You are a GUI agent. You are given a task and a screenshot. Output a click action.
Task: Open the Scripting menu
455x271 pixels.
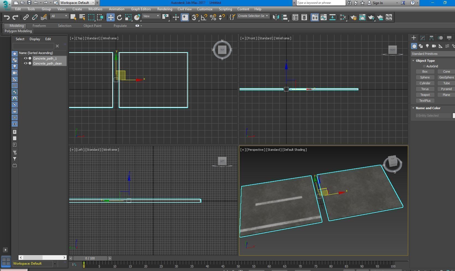point(225,9)
